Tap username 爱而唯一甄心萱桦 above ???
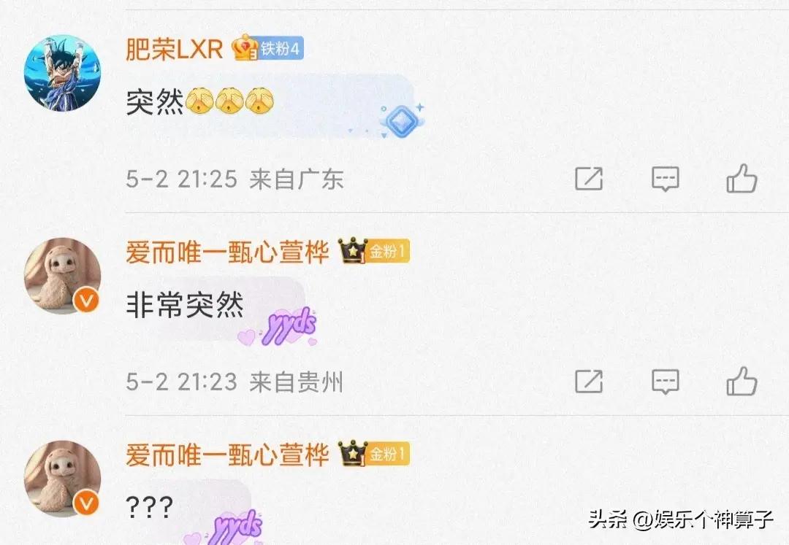 [x=227, y=455]
